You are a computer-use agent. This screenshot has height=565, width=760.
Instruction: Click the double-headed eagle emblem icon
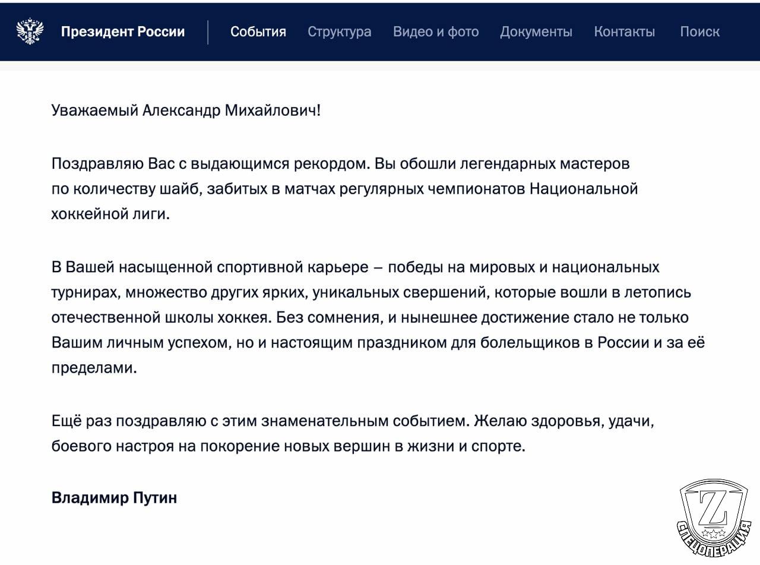(x=30, y=31)
